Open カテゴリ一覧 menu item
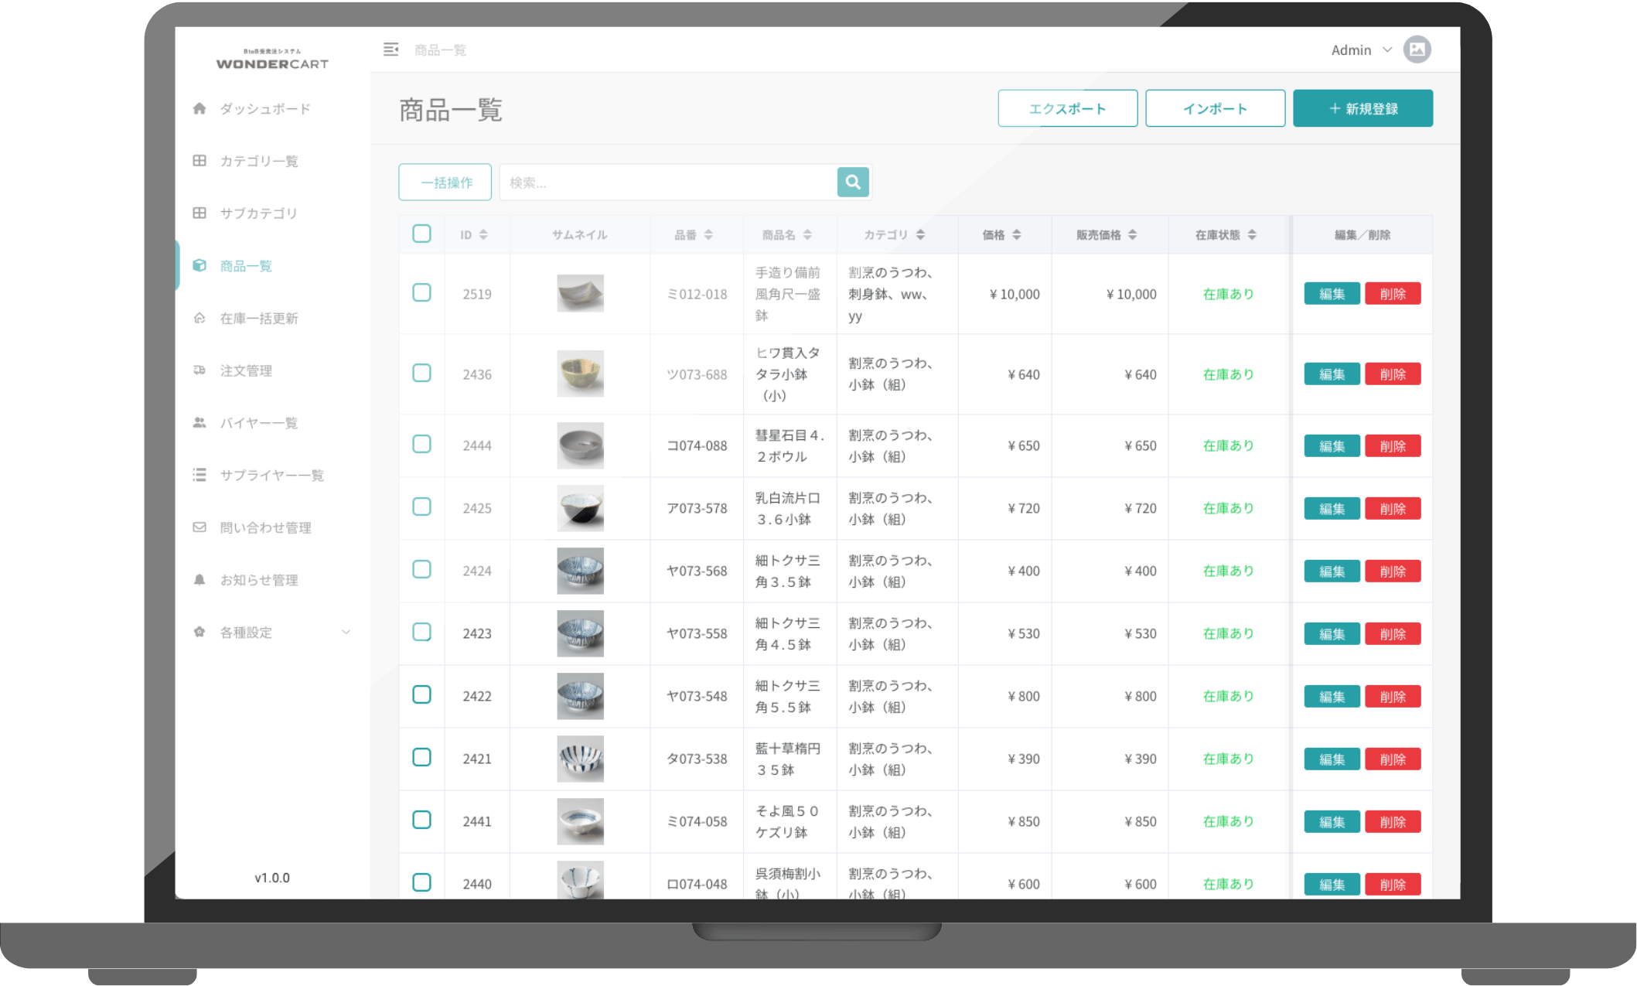Image resolution: width=1637 pixels, height=986 pixels. [259, 161]
